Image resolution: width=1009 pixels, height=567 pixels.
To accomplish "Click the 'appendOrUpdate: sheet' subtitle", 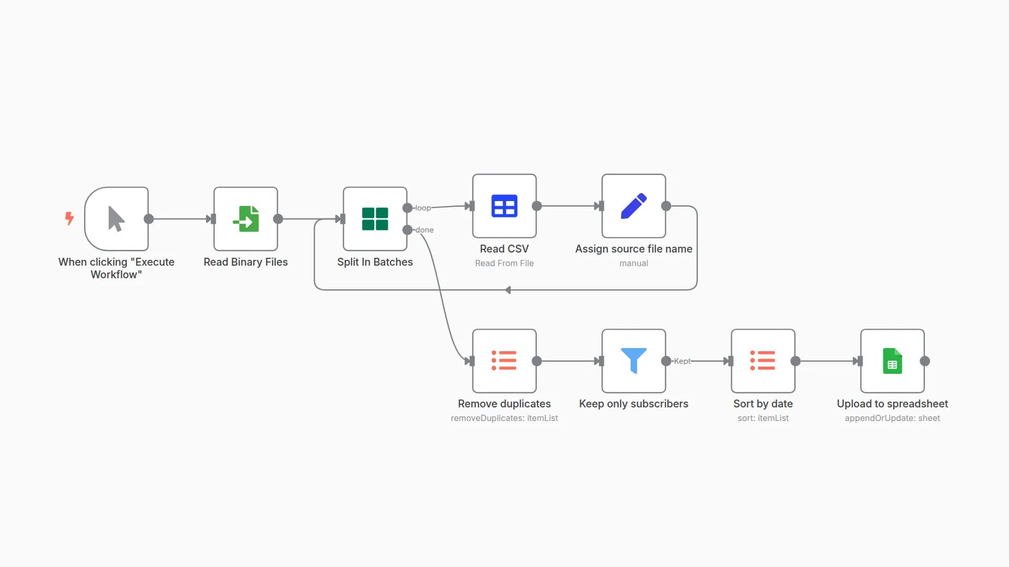I will pyautogui.click(x=892, y=418).
